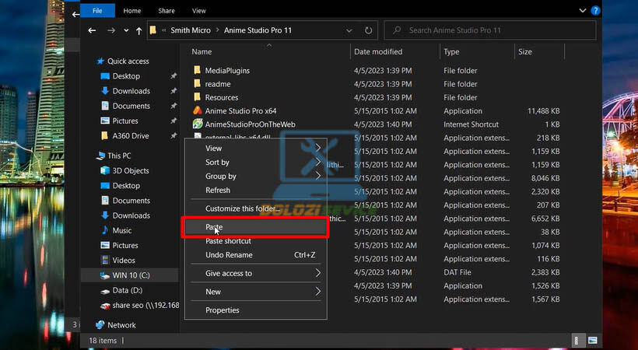Click the Back navigation arrow

[x=93, y=31]
